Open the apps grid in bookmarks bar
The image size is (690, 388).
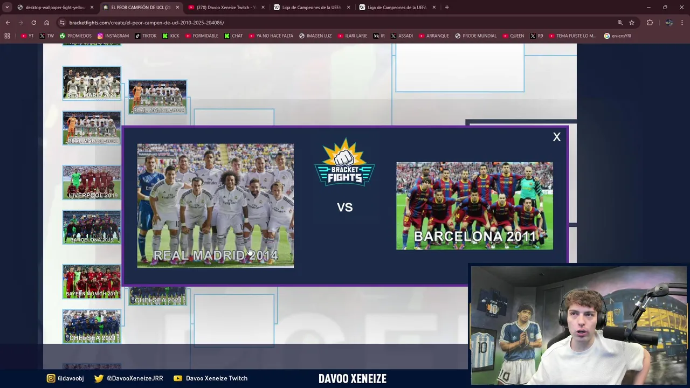(x=7, y=36)
